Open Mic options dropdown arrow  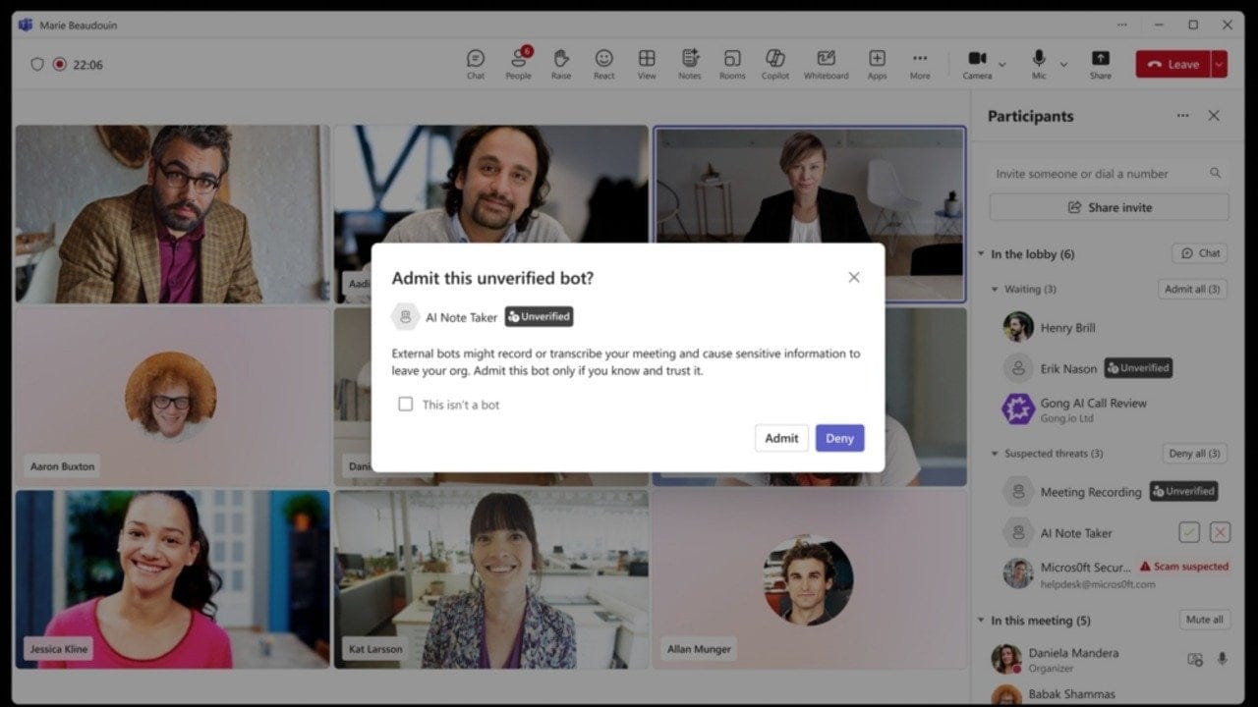tap(1063, 65)
